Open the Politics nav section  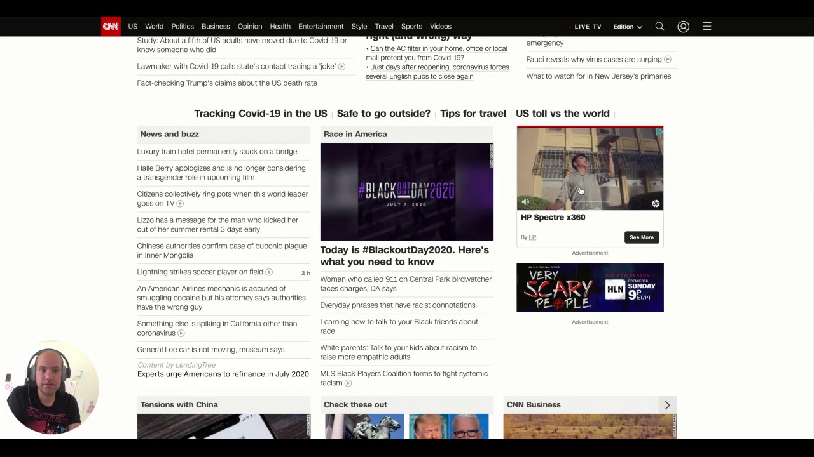pyautogui.click(x=183, y=27)
